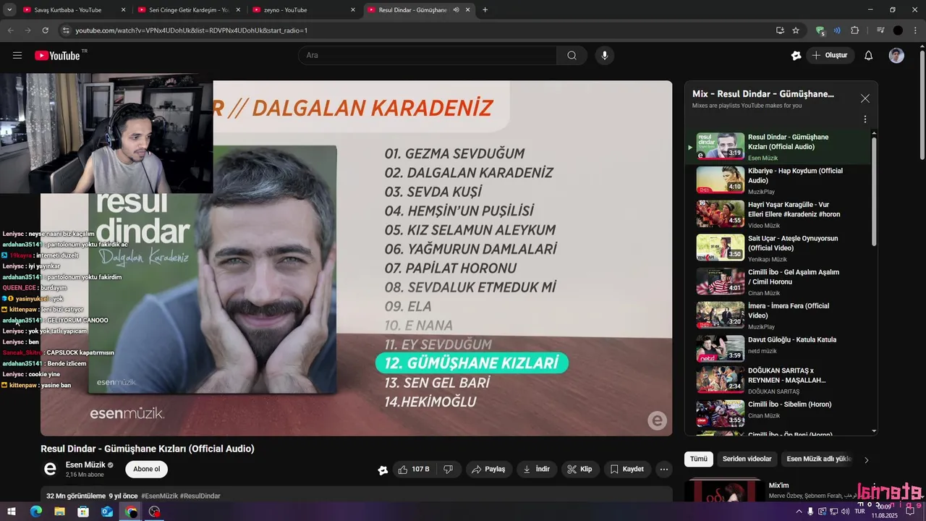Open File Explorer from taskbar
This screenshot has height=521, width=926.
pos(60,511)
